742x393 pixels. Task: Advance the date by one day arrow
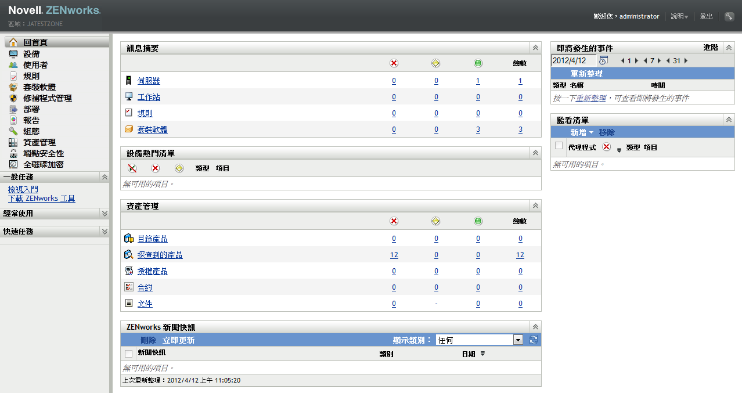point(636,60)
